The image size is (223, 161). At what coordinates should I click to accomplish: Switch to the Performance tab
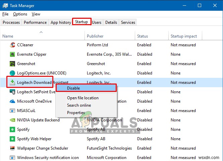pyautogui.click(x=35, y=22)
